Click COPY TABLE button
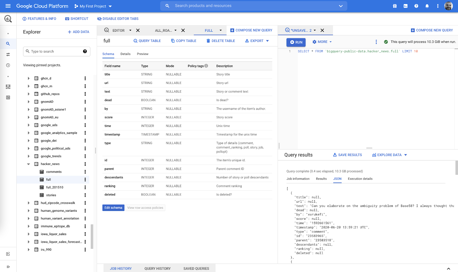 tap(183, 41)
